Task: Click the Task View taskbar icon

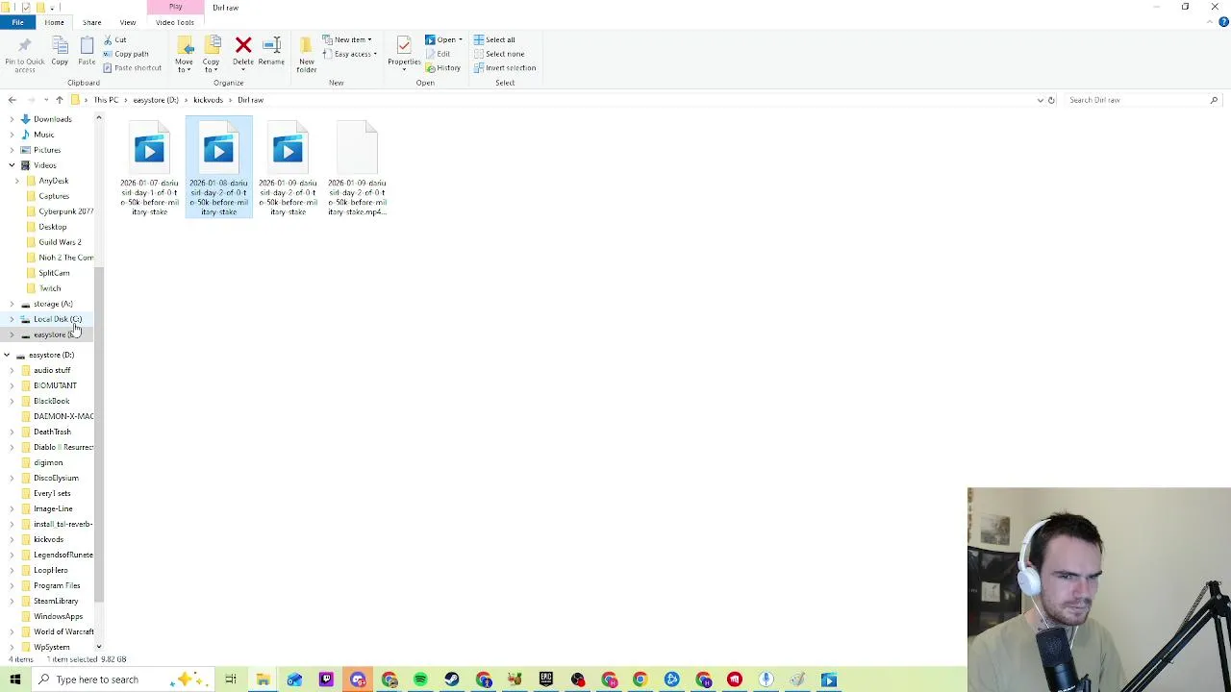Action: coord(231,680)
